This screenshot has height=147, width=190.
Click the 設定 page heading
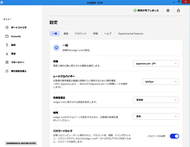click(53, 22)
